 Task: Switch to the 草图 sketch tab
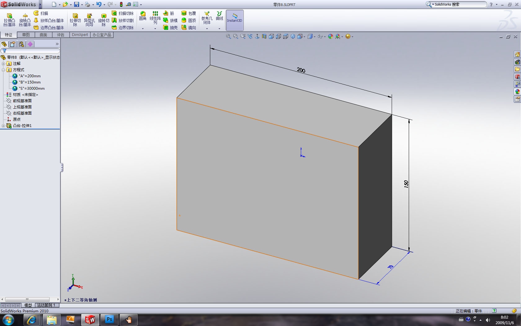(x=26, y=35)
